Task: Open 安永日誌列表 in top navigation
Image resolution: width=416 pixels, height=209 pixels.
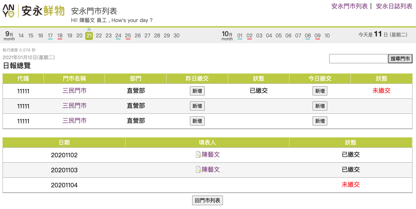Action: pos(394,6)
